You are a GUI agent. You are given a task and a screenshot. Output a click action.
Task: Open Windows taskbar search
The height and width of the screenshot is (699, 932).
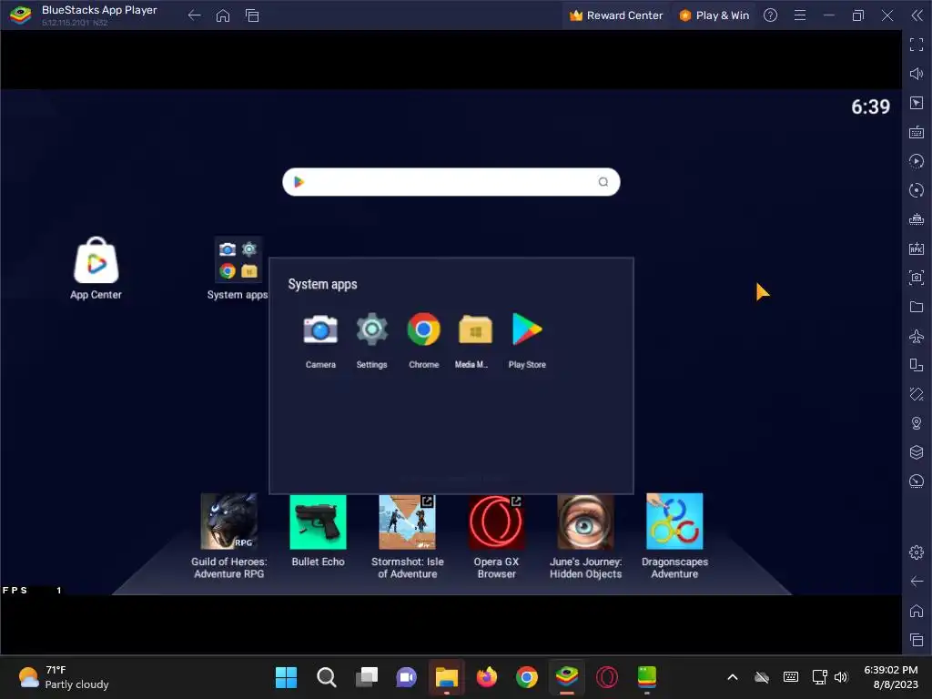pyautogui.click(x=327, y=677)
